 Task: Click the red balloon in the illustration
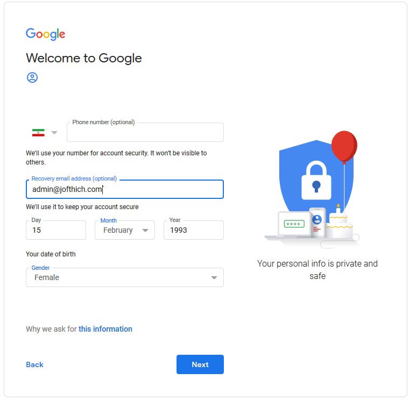click(344, 147)
